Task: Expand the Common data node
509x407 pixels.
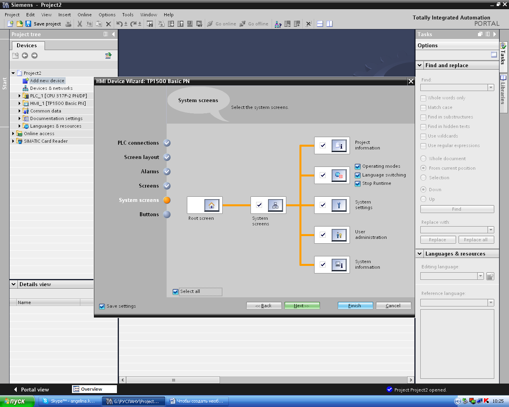Action: 19,111
